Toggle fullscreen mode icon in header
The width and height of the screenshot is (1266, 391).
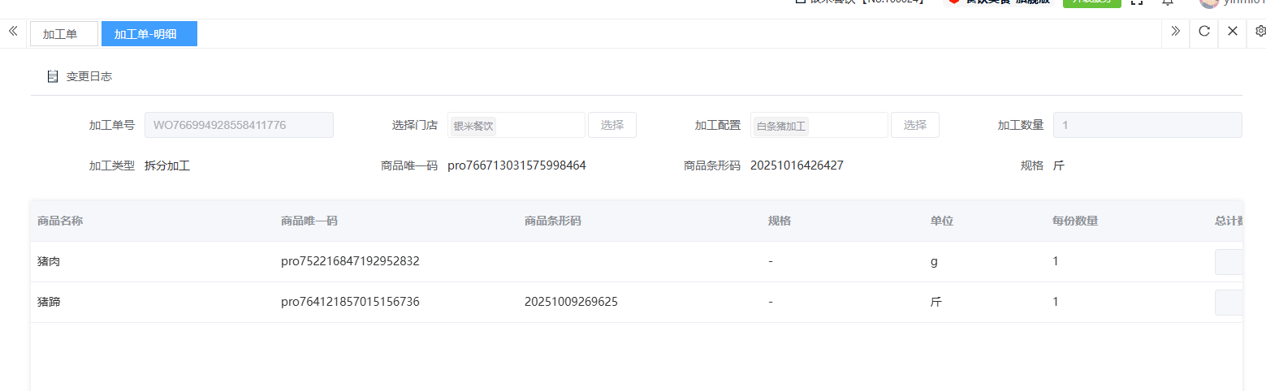click(1137, 2)
